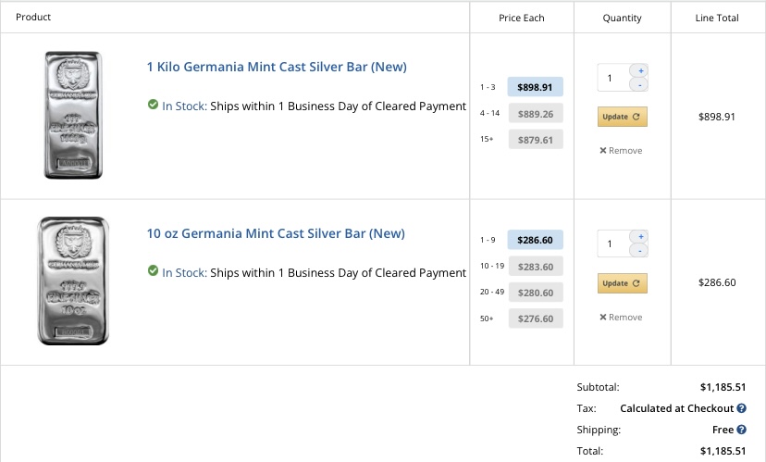The width and height of the screenshot is (766, 462).
Task: Increase quantity of 10 oz silver bar
Action: [x=641, y=237]
